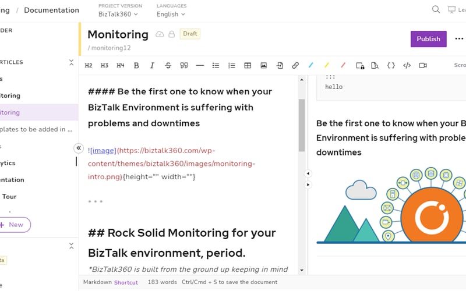Image resolution: width=466 pixels, height=291 pixels.
Task: Open the search icon in header
Action: 436,9
